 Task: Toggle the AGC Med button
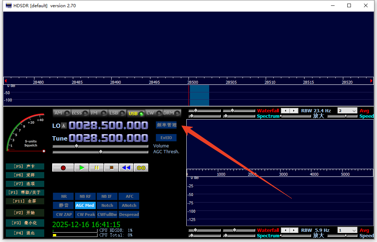(85, 205)
